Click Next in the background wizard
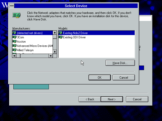The image size is (162, 121). pos(112,99)
